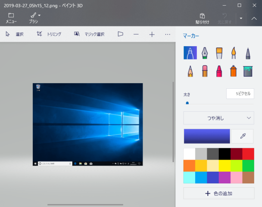Viewport: 262px width, 207px height.
Task: Click the 色の追加 add color button
Action: click(219, 193)
